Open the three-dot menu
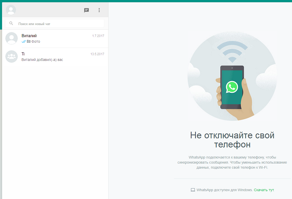The height and width of the screenshot is (199, 292). pos(99,10)
